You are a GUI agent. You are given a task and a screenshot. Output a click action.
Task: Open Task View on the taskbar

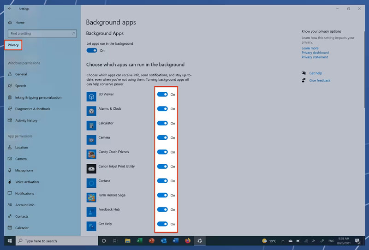115,241
